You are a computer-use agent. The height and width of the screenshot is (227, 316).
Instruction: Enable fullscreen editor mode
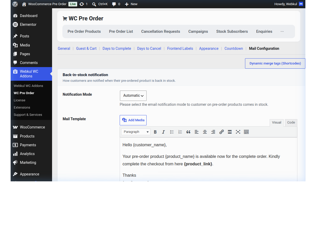(238, 132)
